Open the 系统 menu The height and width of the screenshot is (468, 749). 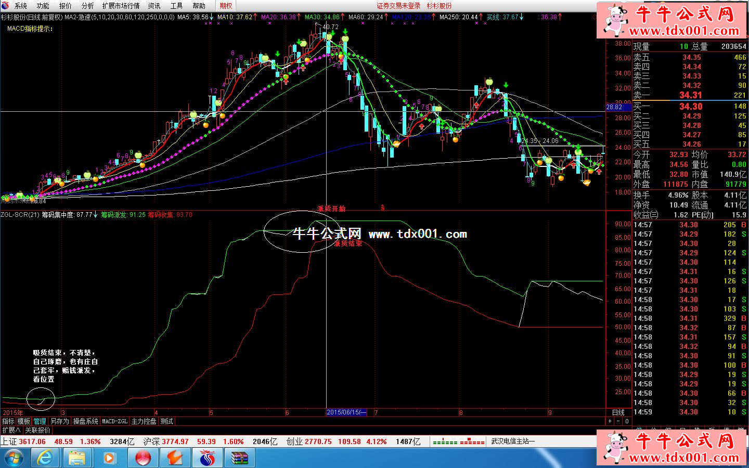pyautogui.click(x=21, y=6)
